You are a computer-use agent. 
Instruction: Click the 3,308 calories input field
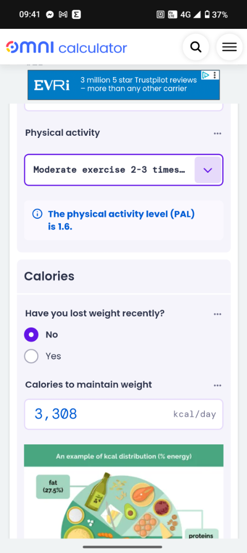coord(124,414)
